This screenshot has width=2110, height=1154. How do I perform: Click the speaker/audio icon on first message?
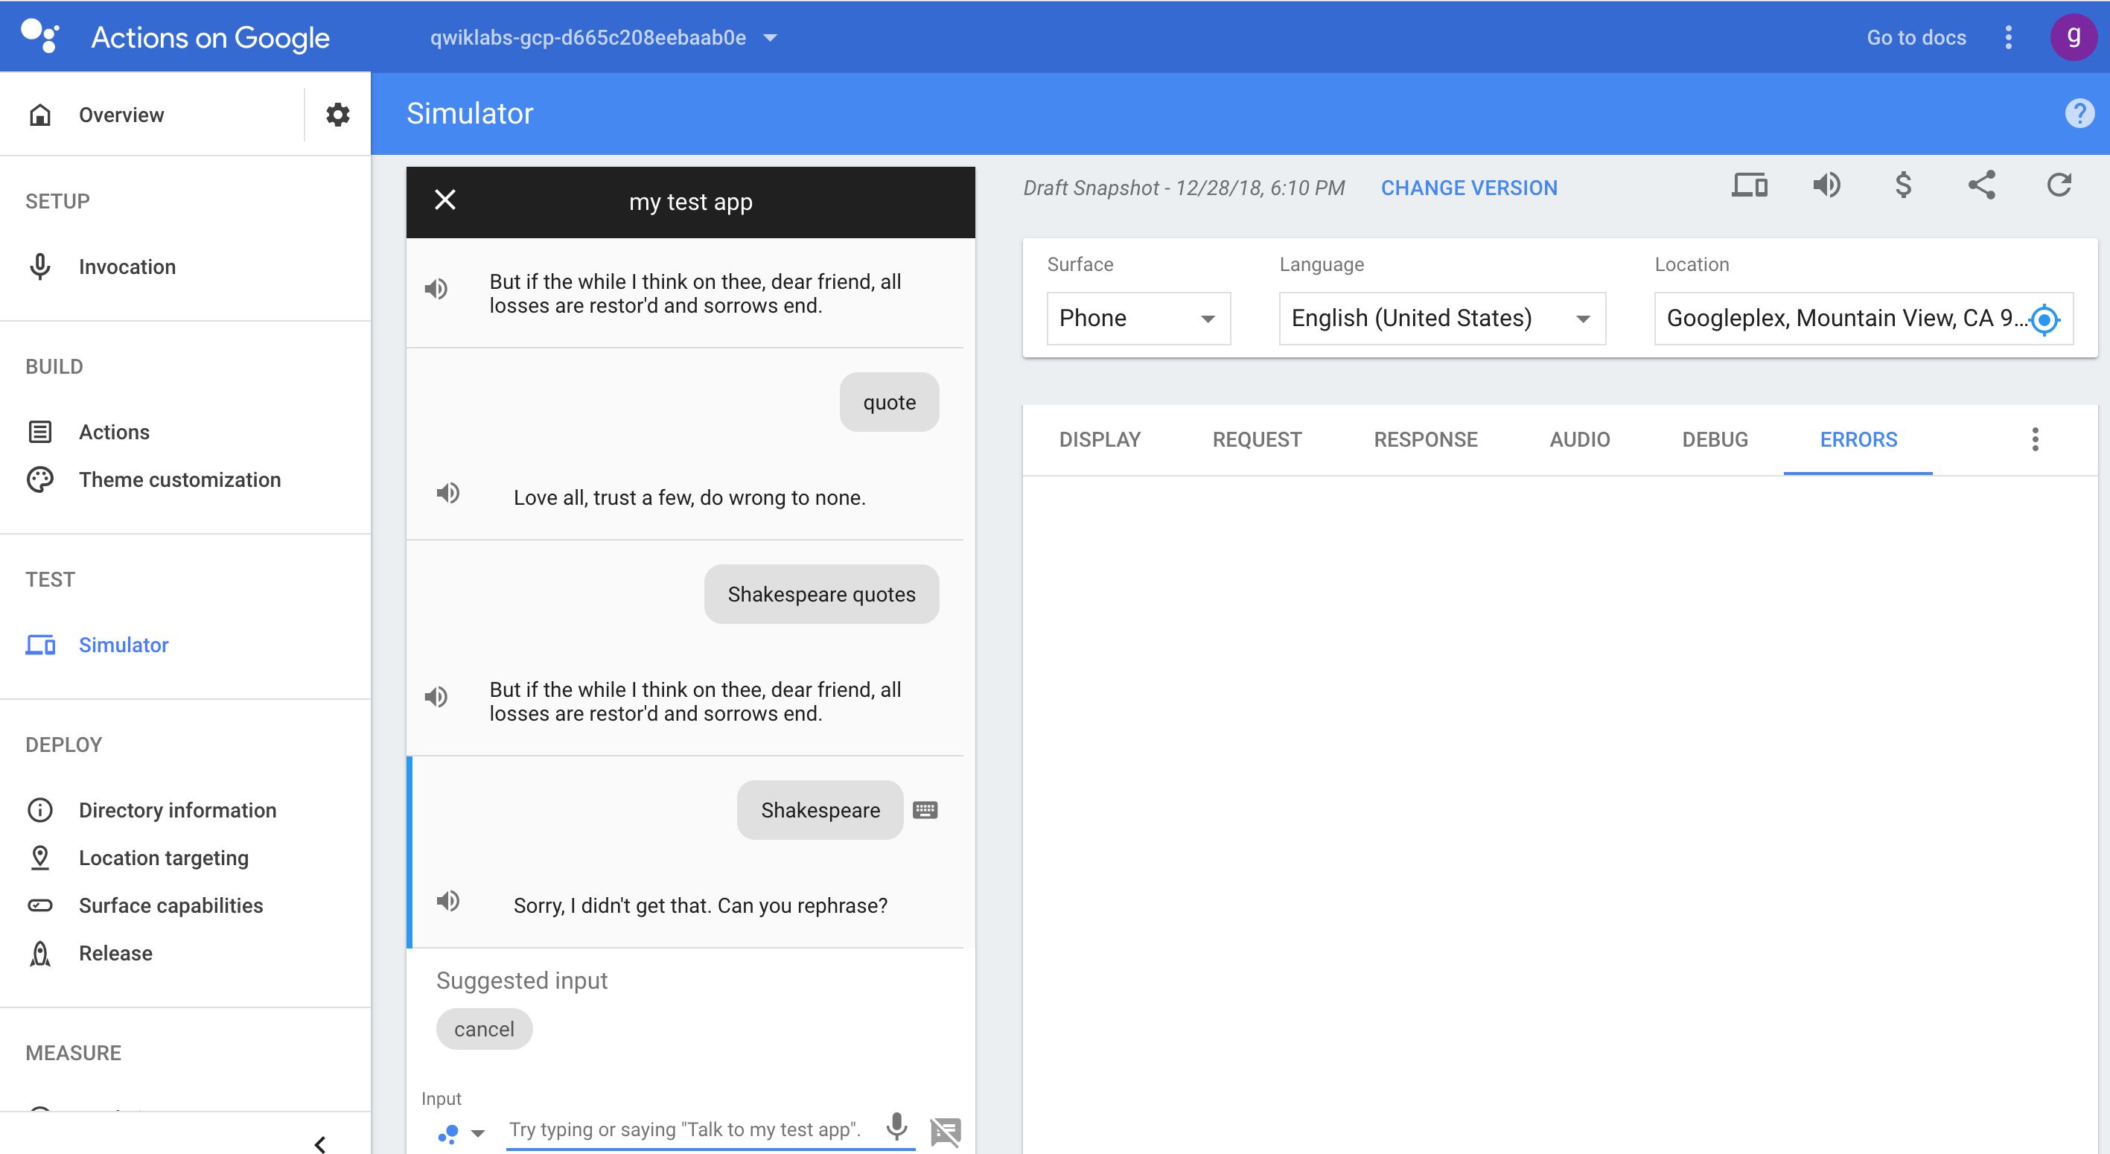436,293
